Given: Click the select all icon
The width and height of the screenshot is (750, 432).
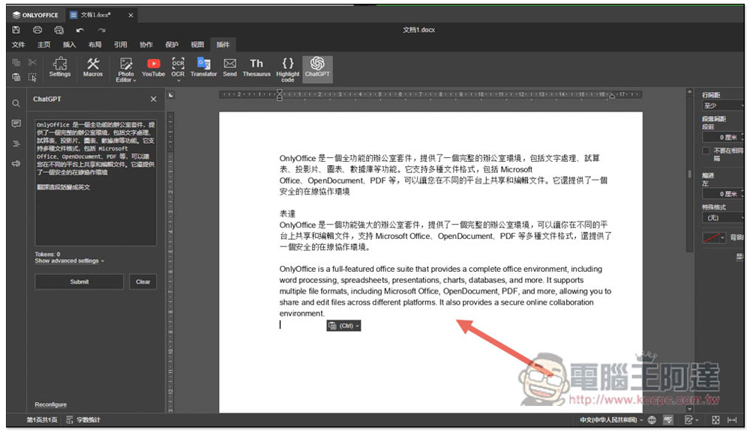Looking at the screenshot, I should tap(32, 77).
